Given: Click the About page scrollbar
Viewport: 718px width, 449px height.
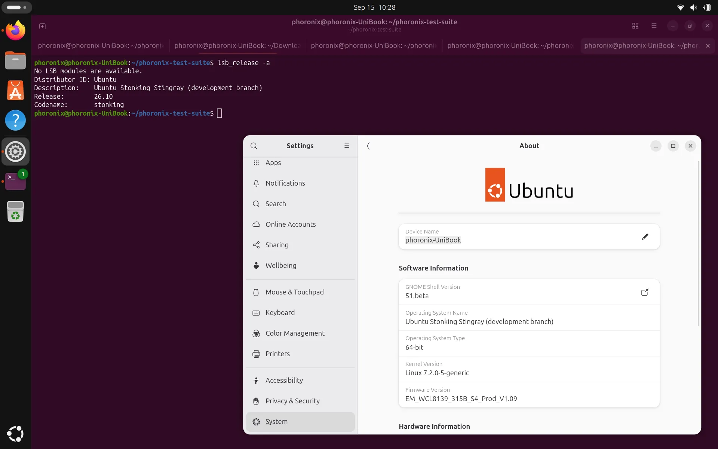Looking at the screenshot, I should (x=699, y=243).
